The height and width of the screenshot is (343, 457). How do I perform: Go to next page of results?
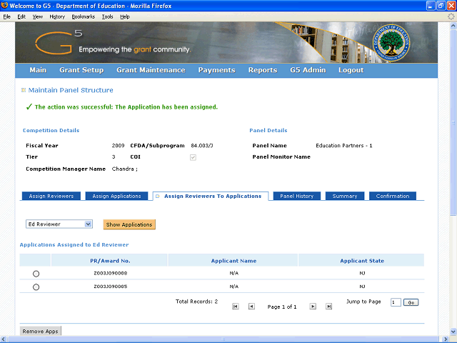[313, 307]
